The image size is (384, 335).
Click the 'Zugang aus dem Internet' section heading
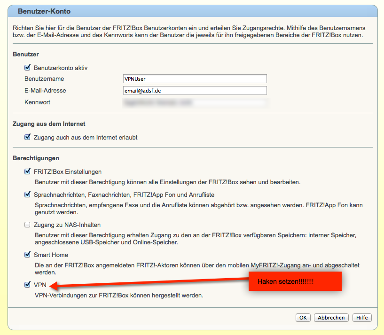tap(49, 124)
